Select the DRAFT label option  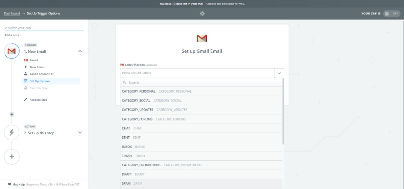pos(201,174)
